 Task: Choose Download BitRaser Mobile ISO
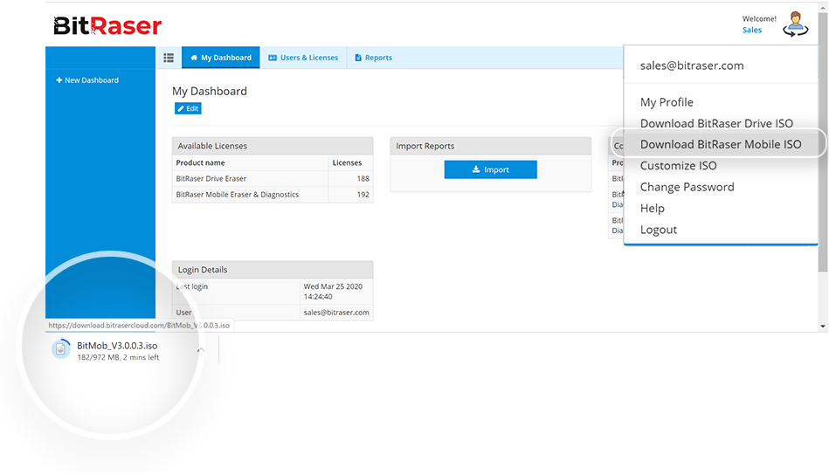coord(720,144)
